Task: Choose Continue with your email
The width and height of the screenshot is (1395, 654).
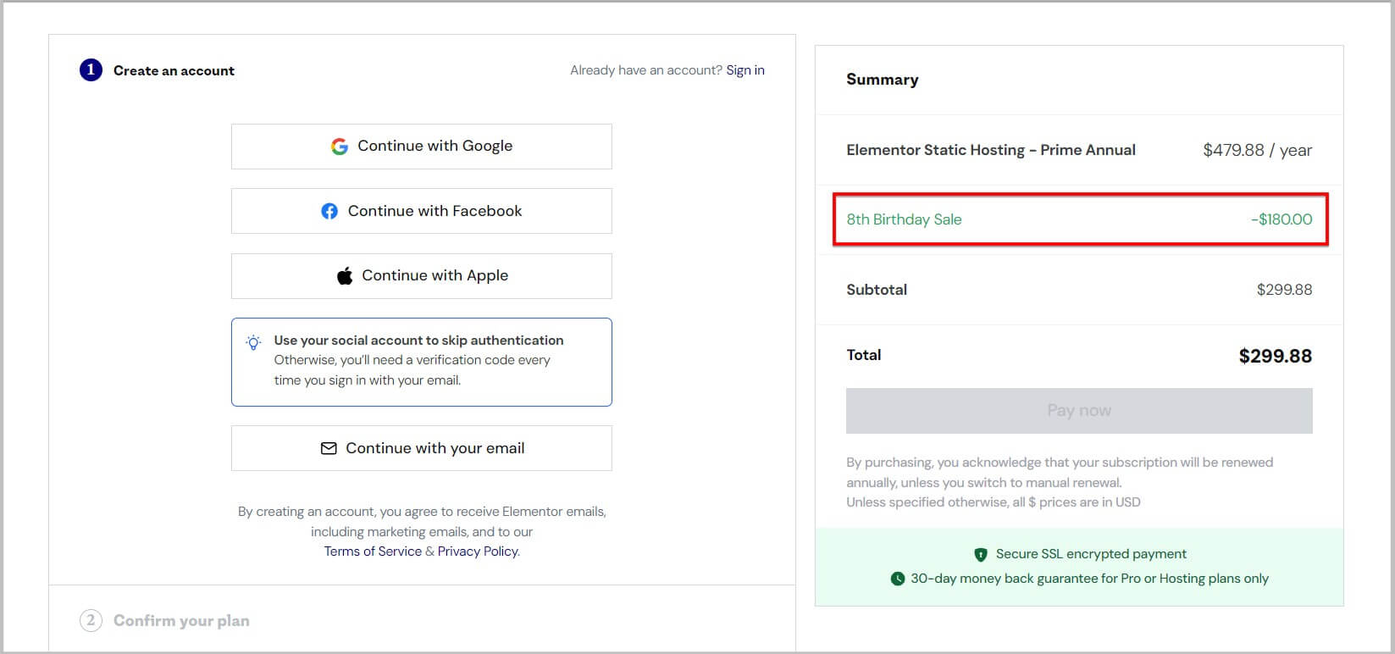Action: [421, 448]
